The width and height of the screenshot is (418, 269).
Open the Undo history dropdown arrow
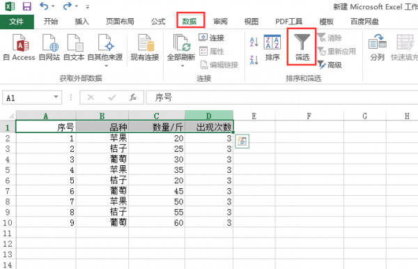pos(53,6)
